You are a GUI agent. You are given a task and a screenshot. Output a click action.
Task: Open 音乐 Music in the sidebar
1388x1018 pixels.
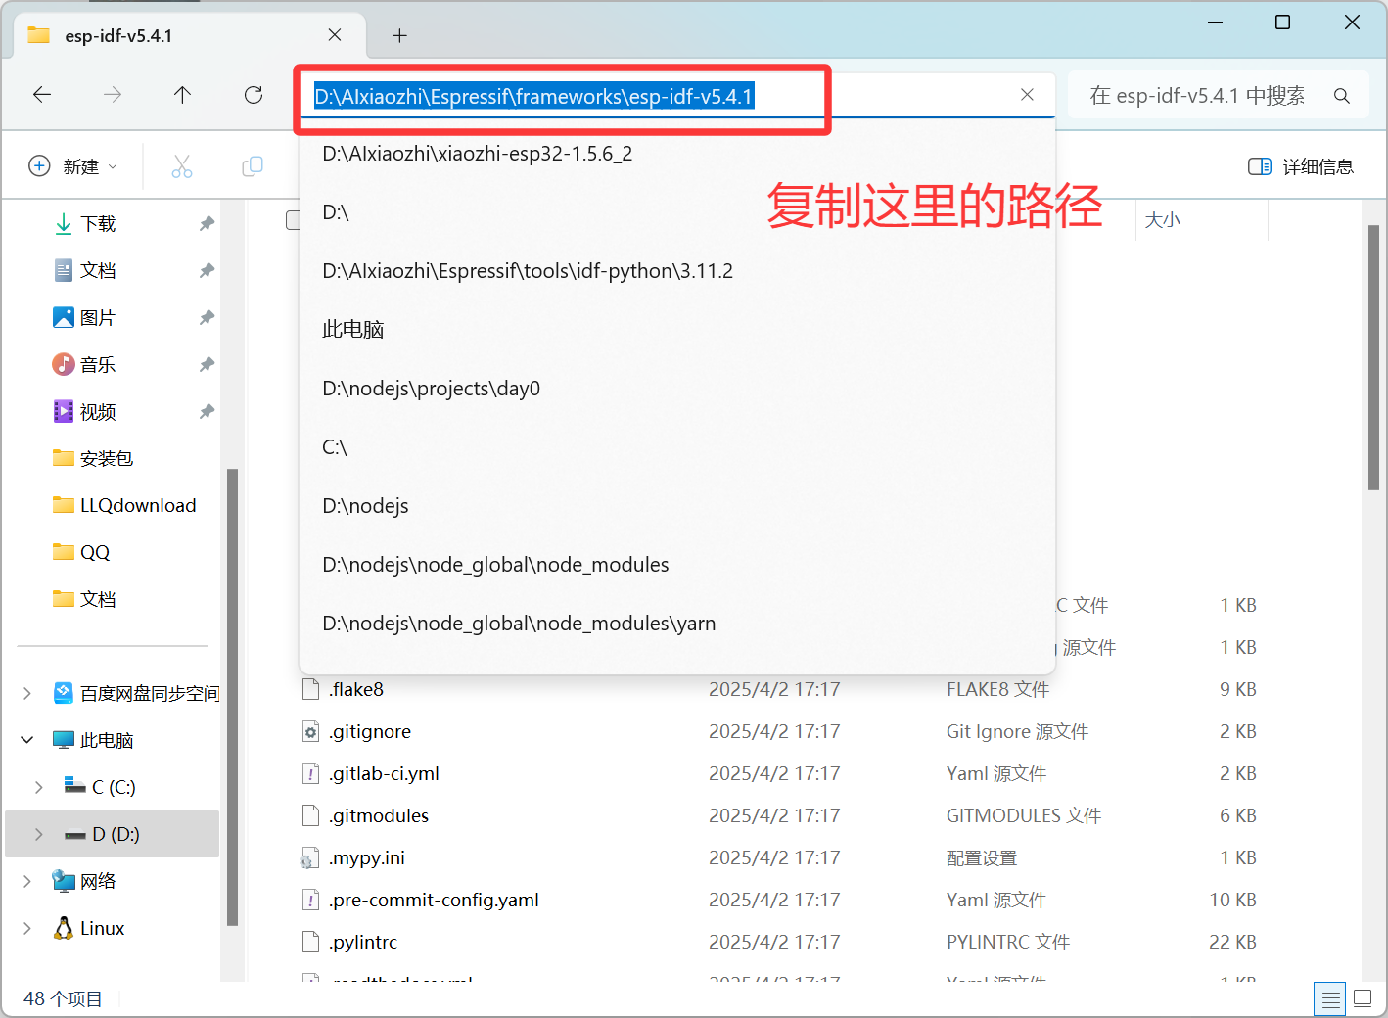coord(98,365)
